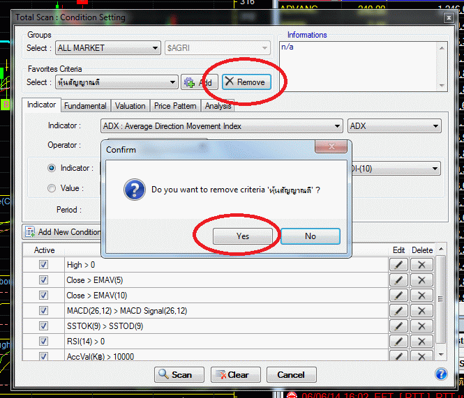Switch to the Valuation tab
The width and height of the screenshot is (464, 398).
(x=130, y=106)
